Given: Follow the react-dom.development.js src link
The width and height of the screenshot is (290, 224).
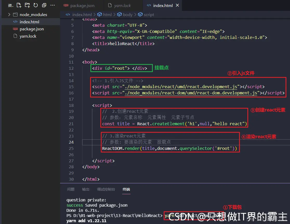Looking at the screenshot, I should tap(191, 93).
